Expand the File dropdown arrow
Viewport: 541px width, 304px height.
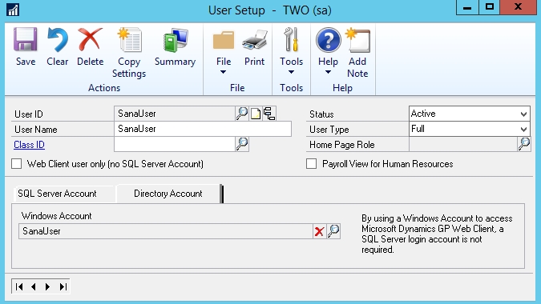(224, 72)
